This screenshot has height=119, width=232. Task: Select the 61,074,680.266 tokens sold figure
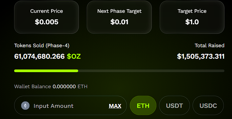pos(39,56)
